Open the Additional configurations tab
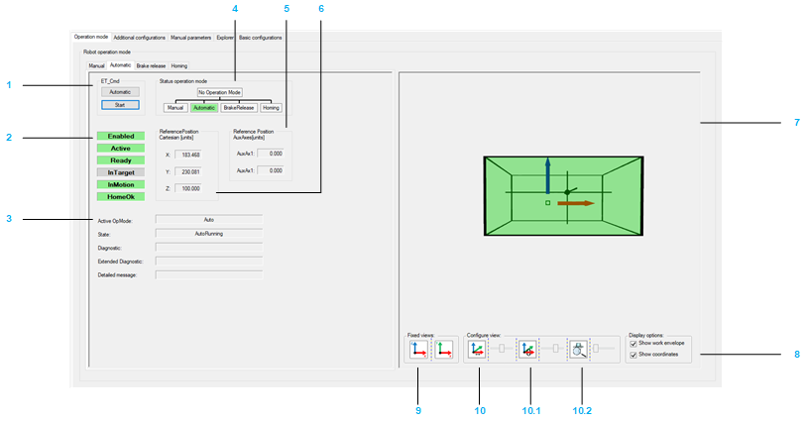Image resolution: width=805 pixels, height=422 pixels. tap(139, 38)
